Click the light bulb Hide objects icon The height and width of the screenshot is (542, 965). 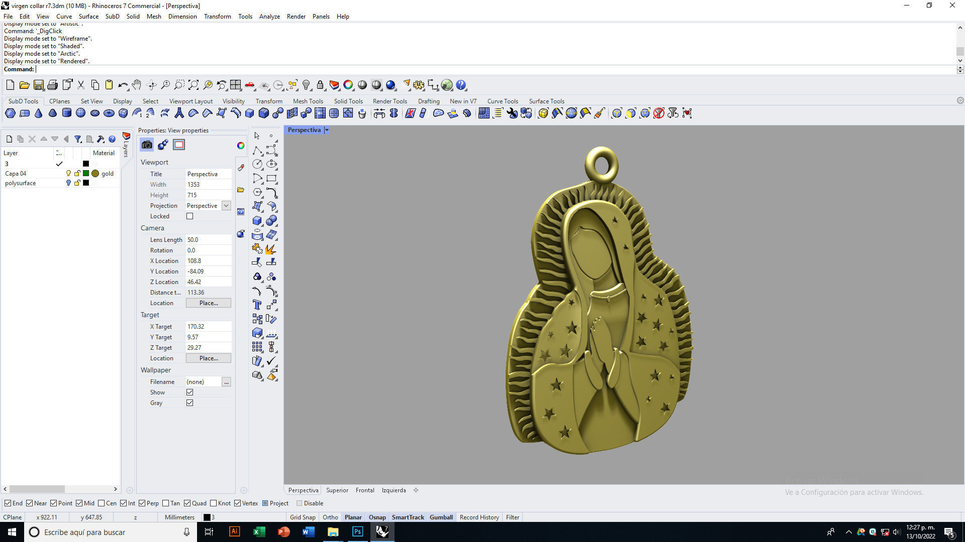306,85
